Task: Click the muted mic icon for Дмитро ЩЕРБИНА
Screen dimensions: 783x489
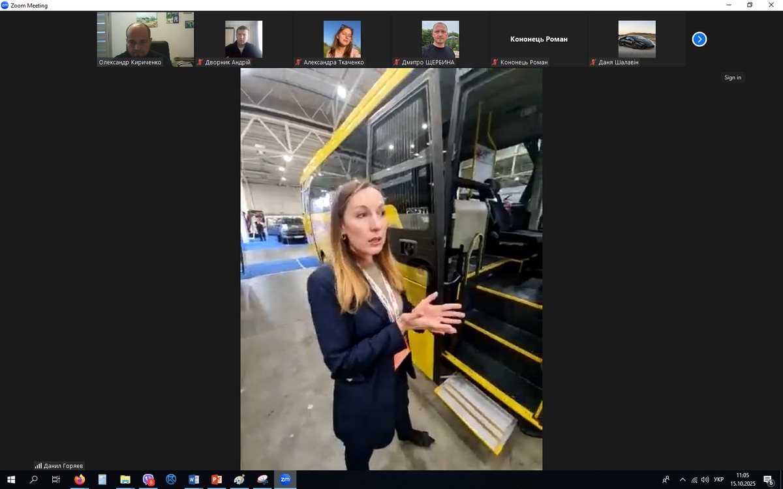Action: (x=396, y=63)
